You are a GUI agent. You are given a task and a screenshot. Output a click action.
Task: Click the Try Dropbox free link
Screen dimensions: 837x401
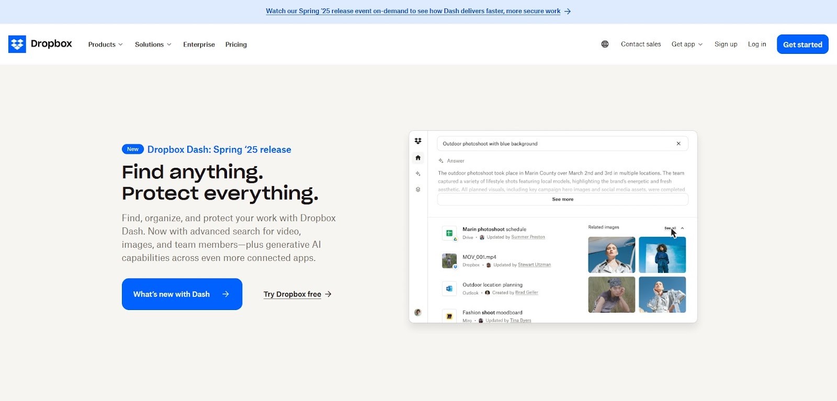(298, 294)
